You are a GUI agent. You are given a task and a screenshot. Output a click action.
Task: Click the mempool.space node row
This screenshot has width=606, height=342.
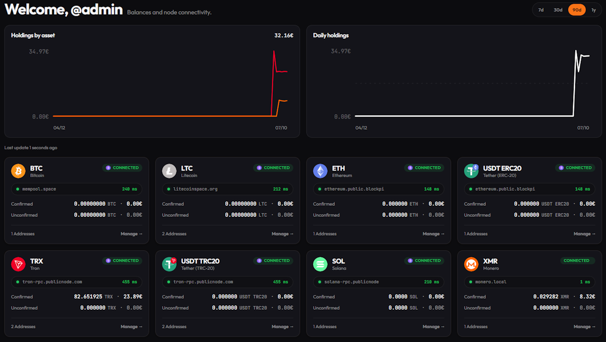[x=77, y=189]
